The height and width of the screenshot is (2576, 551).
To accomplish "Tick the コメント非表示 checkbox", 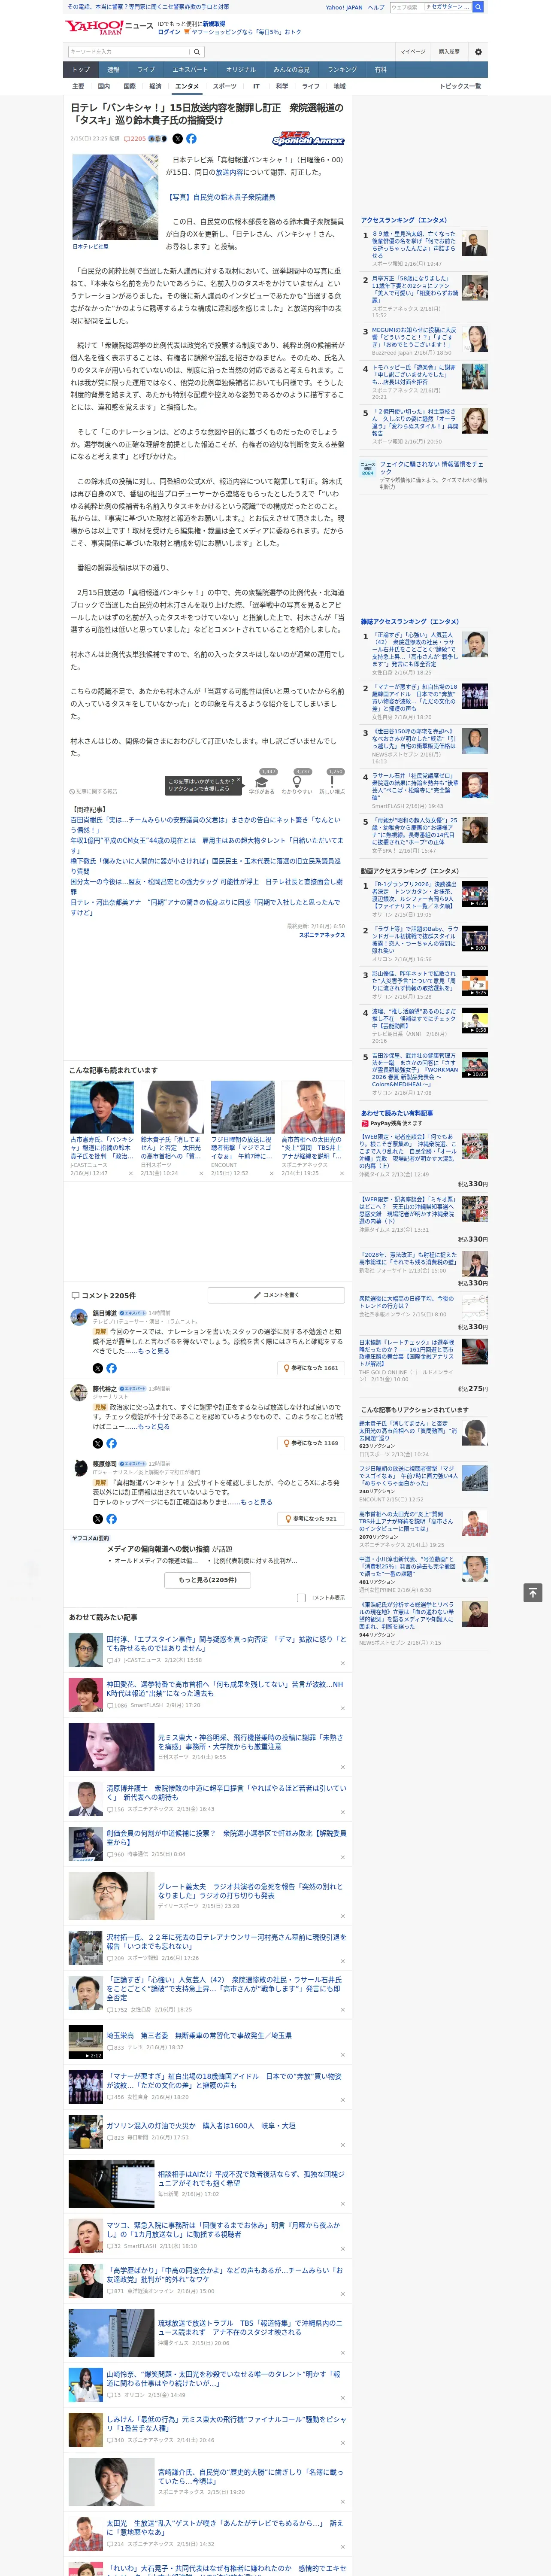I will 301,1597.
